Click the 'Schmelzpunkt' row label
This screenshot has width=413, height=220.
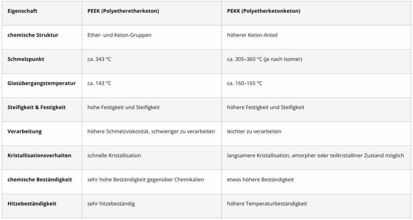pos(26,59)
